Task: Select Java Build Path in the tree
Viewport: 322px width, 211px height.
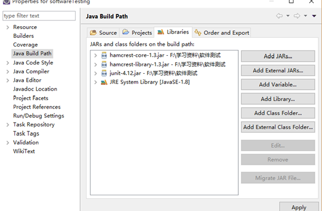Action: pyautogui.click(x=32, y=53)
